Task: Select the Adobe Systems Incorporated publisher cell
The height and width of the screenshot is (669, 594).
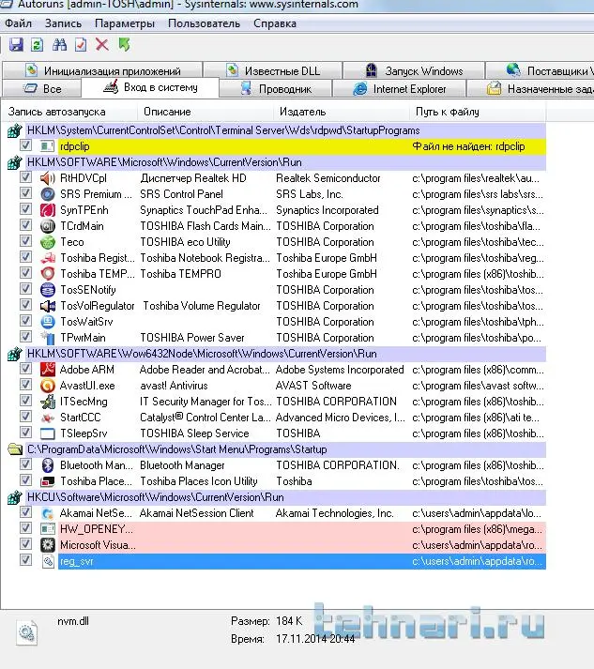Action: click(340, 370)
